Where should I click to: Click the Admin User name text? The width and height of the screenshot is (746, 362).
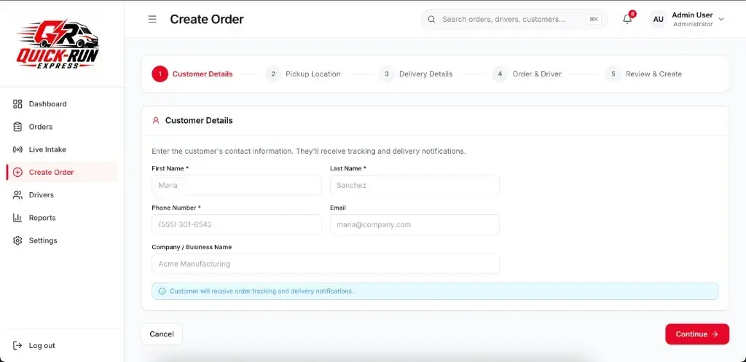coord(692,15)
